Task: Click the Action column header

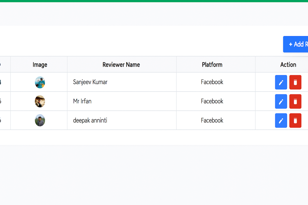Action: coord(288,65)
